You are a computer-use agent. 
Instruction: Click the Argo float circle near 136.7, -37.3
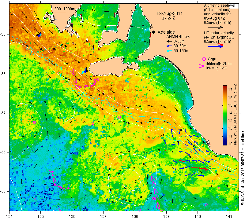coord(93,123)
